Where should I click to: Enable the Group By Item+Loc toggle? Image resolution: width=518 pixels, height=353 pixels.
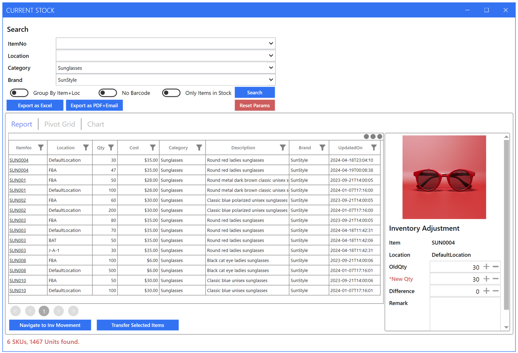(x=19, y=93)
